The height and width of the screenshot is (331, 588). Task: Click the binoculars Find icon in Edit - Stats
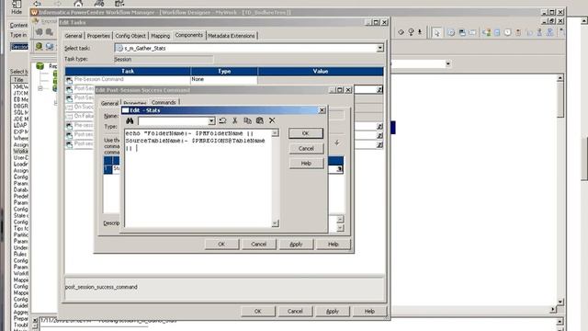[130, 120]
